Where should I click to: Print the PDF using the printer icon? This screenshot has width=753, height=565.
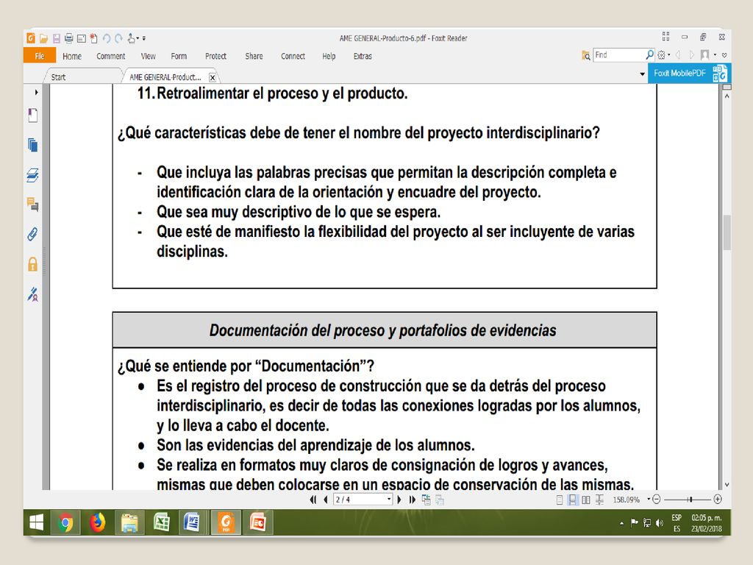coord(68,38)
